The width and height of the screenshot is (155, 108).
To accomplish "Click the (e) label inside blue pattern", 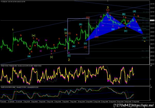I will 139,30.
